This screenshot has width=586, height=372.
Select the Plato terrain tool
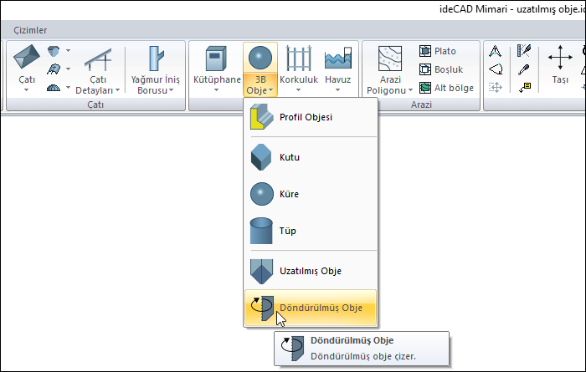[x=438, y=51]
